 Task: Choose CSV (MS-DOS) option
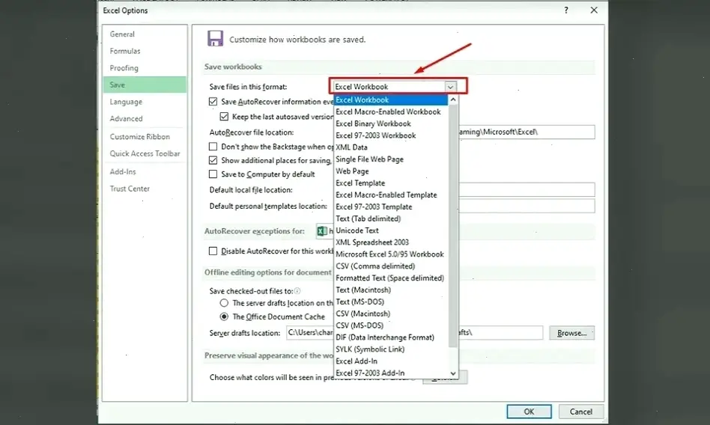(x=391, y=325)
